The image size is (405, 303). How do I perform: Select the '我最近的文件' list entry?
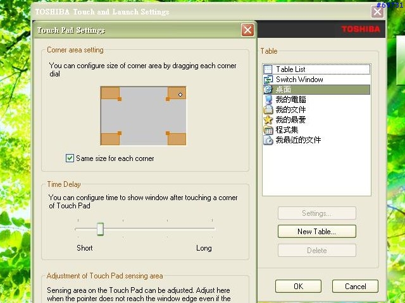click(x=298, y=140)
